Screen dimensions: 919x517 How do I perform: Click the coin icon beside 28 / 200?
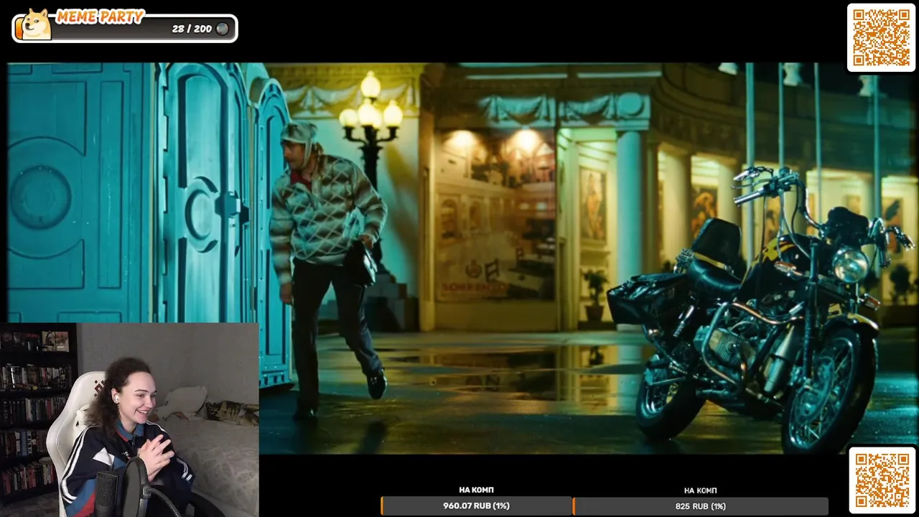pyautogui.click(x=223, y=29)
